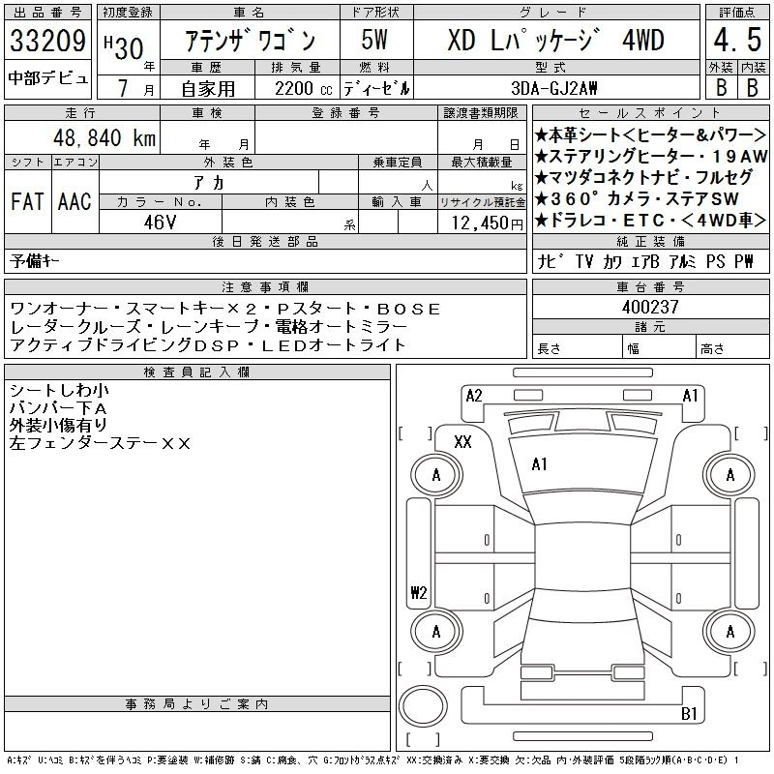Viewport: 774px width, 774px height.
Task: Click genuine equipment line ナビ TV カワ エアB
Action: click(x=645, y=261)
